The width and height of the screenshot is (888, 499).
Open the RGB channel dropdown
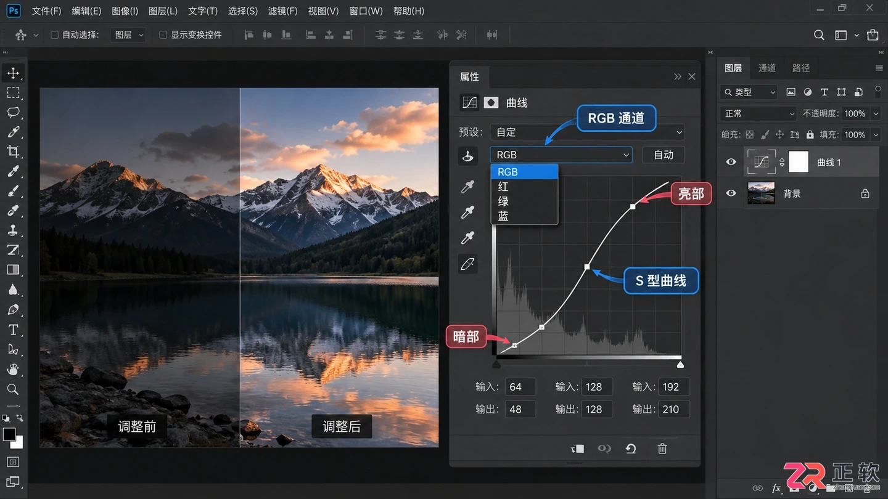coord(561,155)
